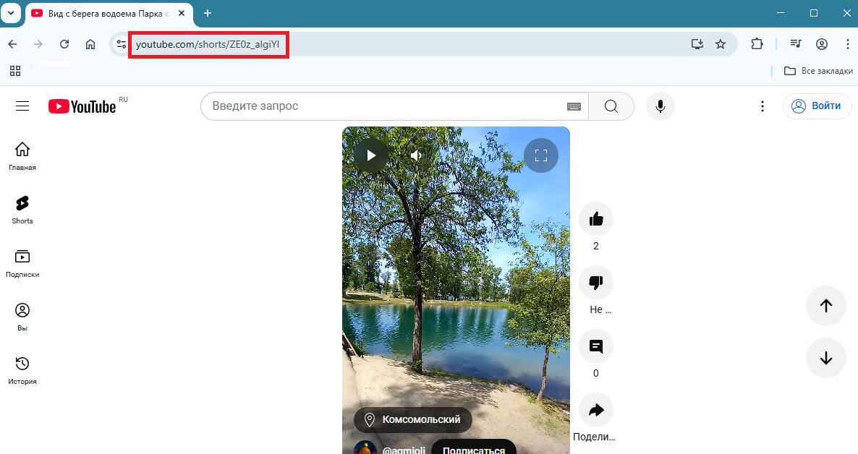Like this Shorts video
858x454 pixels.
[596, 219]
